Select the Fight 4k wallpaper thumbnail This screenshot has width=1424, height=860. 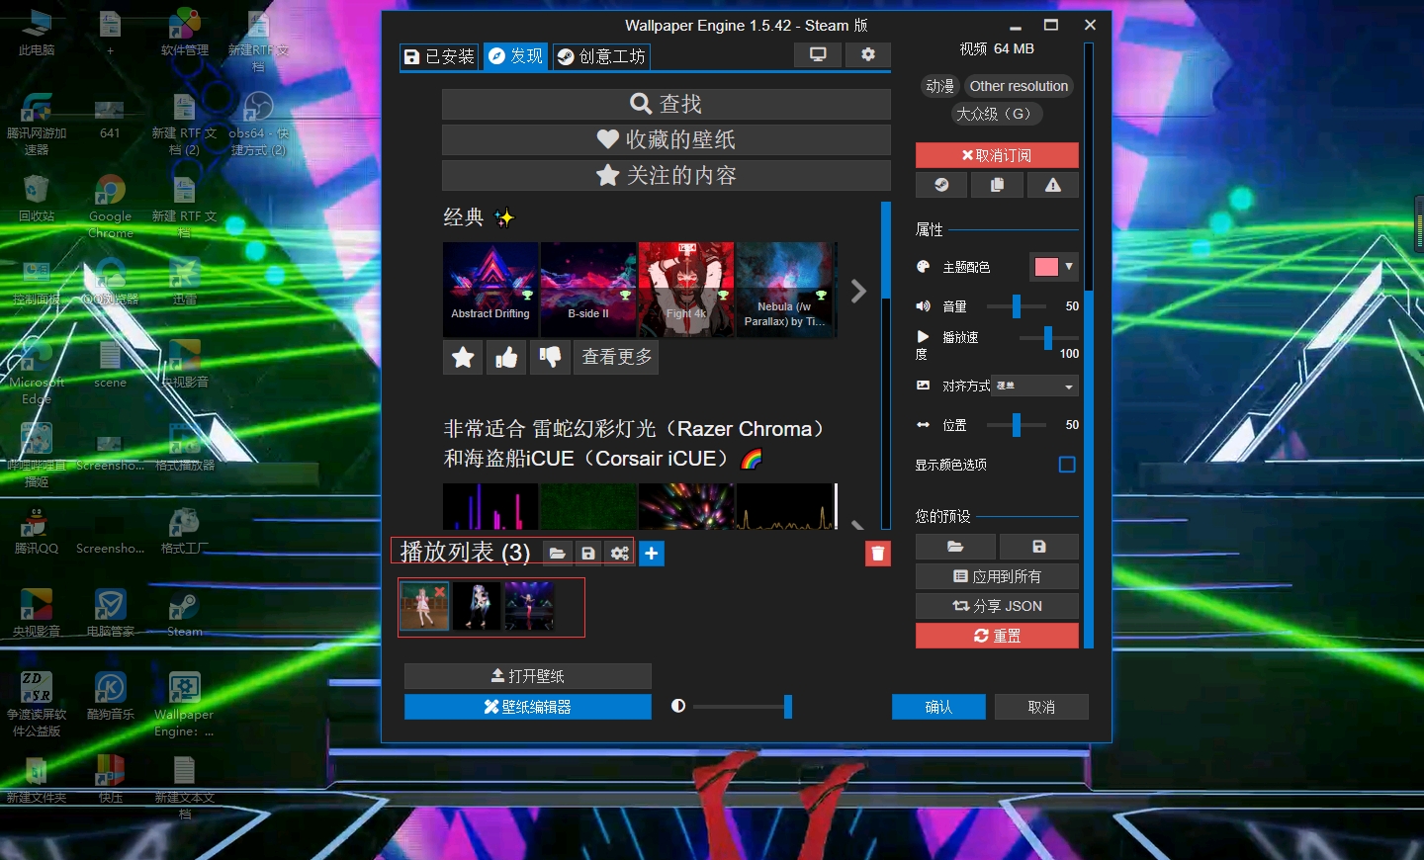(686, 290)
